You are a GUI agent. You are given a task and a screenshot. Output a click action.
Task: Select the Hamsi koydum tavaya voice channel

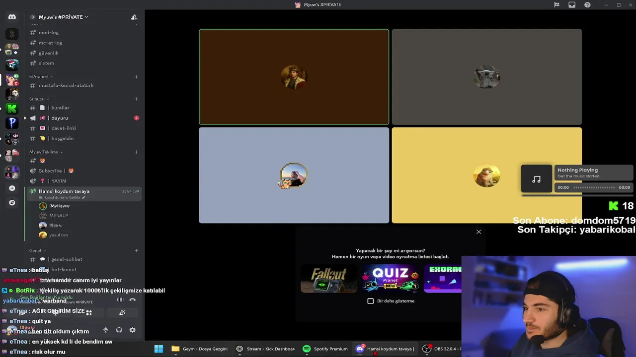[84, 193]
